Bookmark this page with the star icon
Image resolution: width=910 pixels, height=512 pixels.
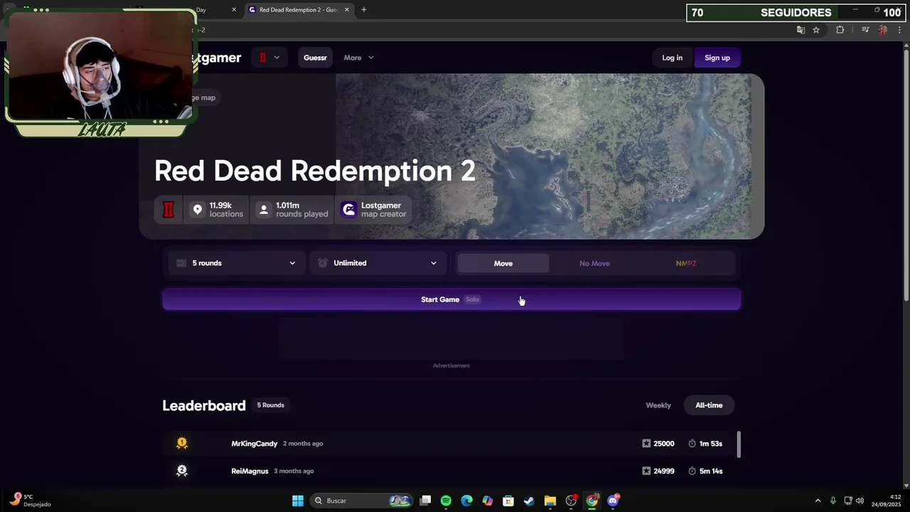816,30
